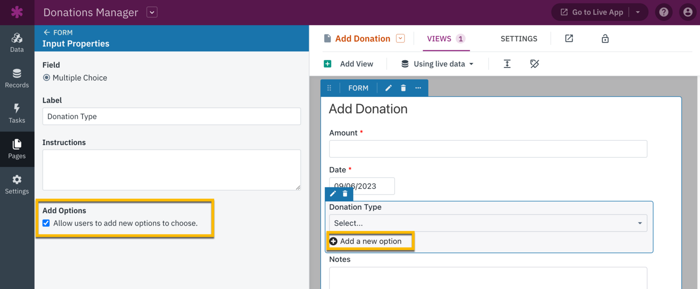The width and height of the screenshot is (700, 289).
Task: Open the Donation Type Select dropdown
Action: 488,223
